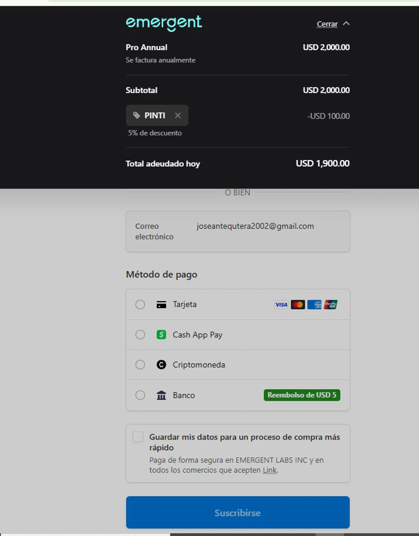The height and width of the screenshot is (536, 419).
Task: Click the -USD 100.00 discount amount
Action: 328,116
